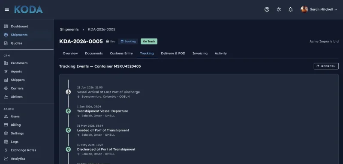Click the Acme Imports Ltd customer name
Image resolution: width=343 pixels, height=164 pixels.
click(x=324, y=41)
